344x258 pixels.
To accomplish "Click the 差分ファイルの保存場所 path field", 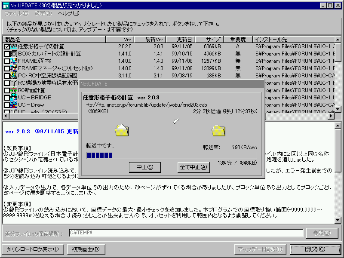I will click(x=186, y=233).
